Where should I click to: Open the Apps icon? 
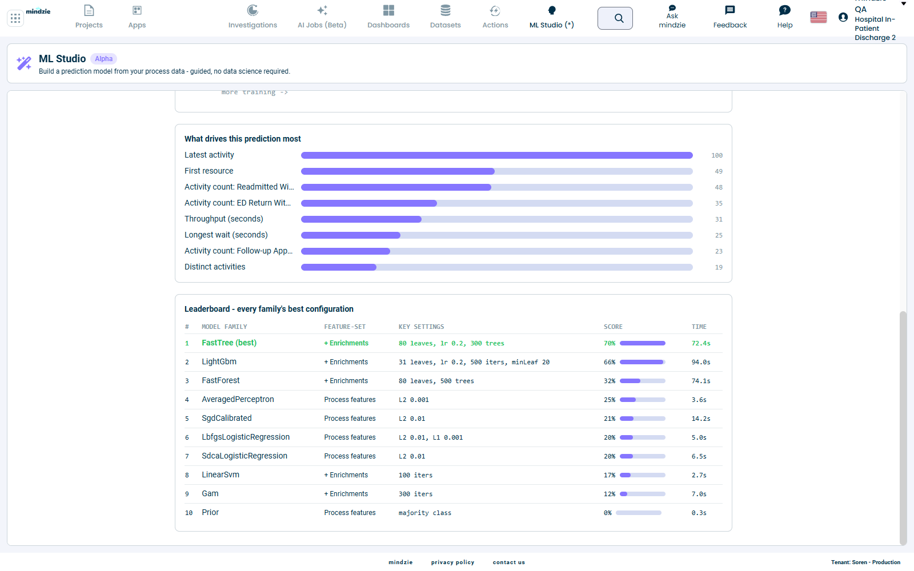[x=137, y=10]
